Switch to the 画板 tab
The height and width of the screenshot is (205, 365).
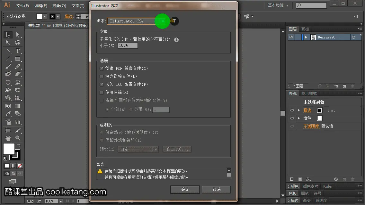click(305, 29)
